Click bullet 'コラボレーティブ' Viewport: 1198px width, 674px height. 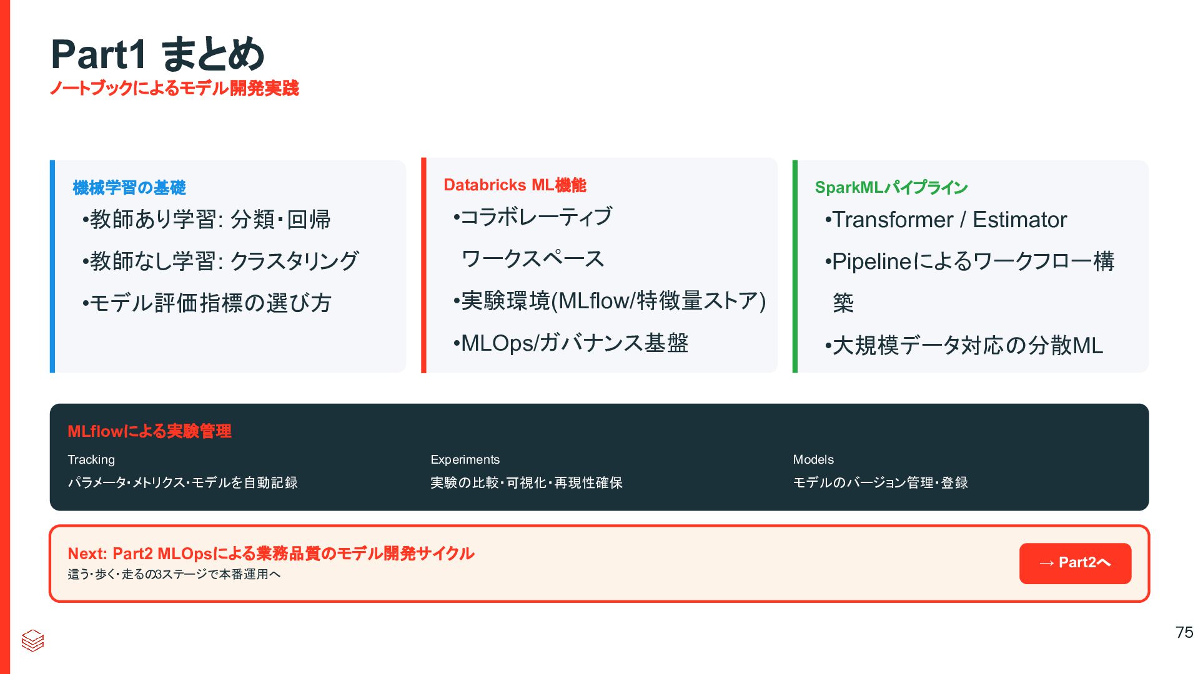533,217
